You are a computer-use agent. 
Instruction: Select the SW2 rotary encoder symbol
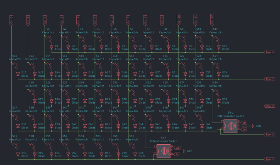[x=163, y=151]
